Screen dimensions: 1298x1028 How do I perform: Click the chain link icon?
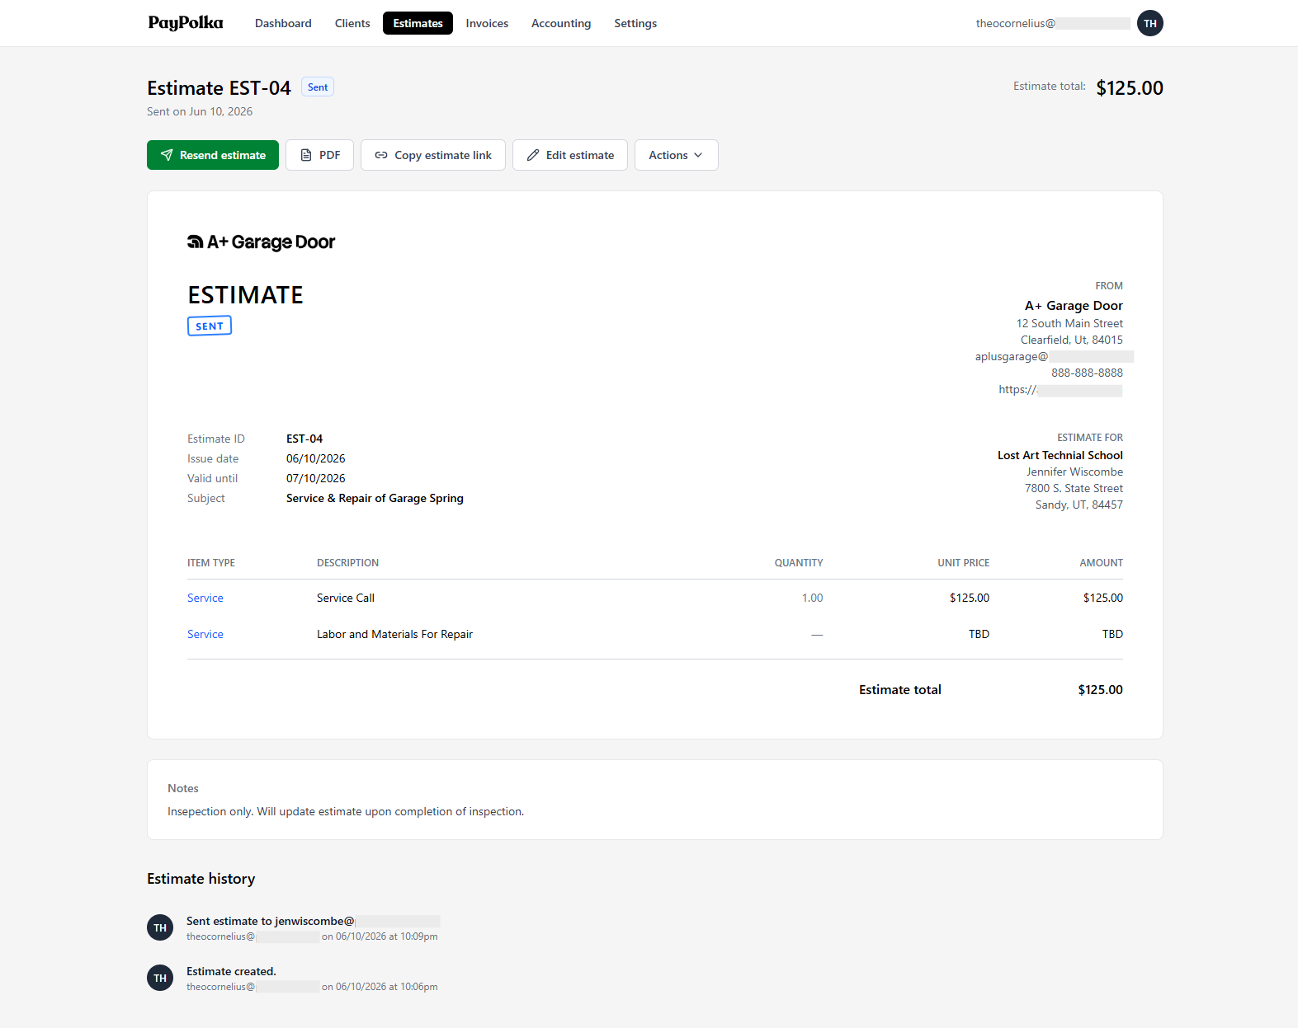[x=381, y=155]
